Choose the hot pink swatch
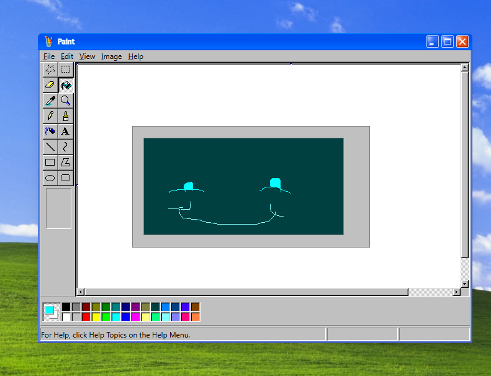Image resolution: width=491 pixels, height=376 pixels. point(186,317)
